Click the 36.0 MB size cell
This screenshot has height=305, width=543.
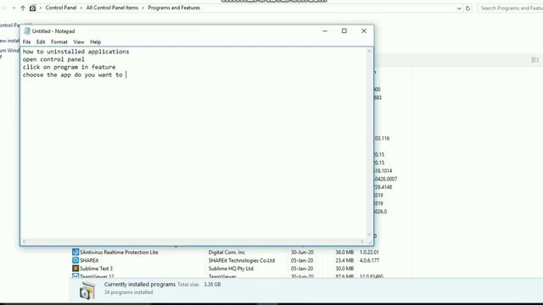coord(344,252)
